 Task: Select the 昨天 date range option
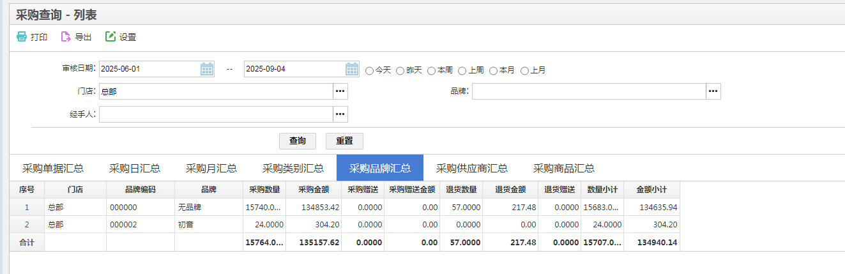coord(400,70)
